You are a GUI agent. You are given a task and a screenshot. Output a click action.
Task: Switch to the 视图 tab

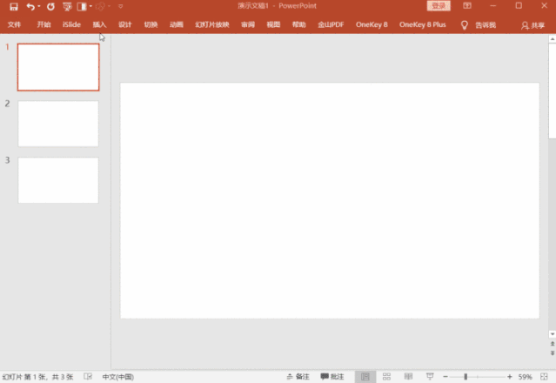(x=273, y=24)
